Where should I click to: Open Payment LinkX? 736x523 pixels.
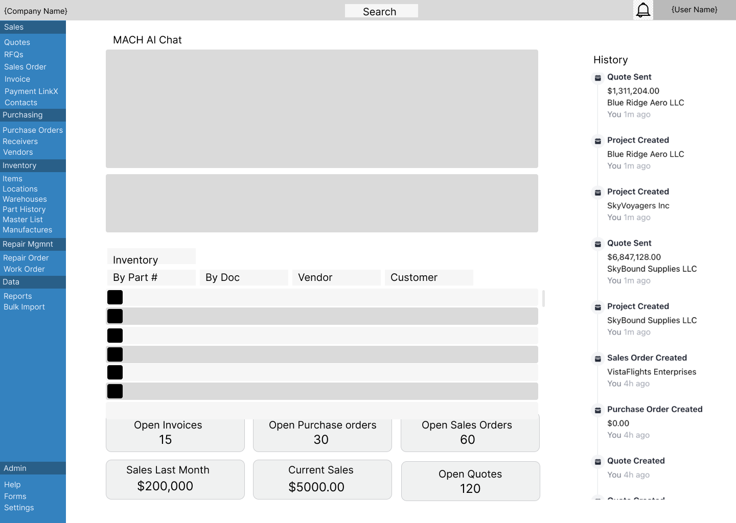coord(31,91)
